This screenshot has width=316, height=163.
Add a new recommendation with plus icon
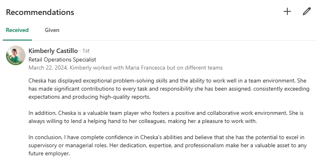point(287,12)
